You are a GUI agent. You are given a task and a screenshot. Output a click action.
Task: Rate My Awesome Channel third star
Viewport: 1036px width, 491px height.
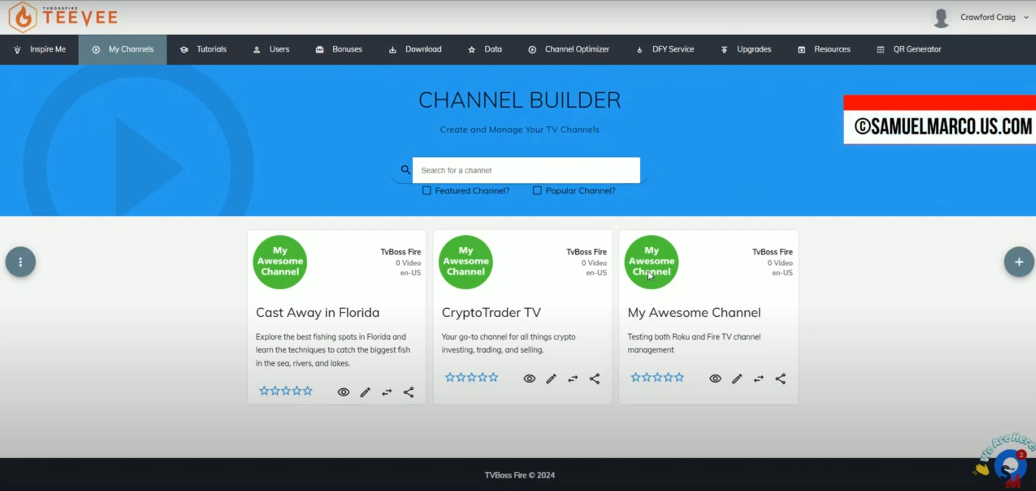[x=657, y=377]
